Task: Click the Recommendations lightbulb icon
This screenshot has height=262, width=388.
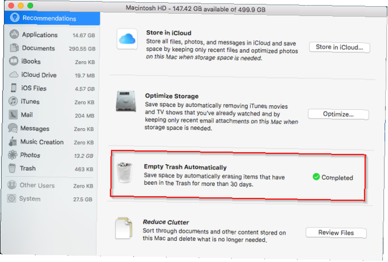Action: 15,17
